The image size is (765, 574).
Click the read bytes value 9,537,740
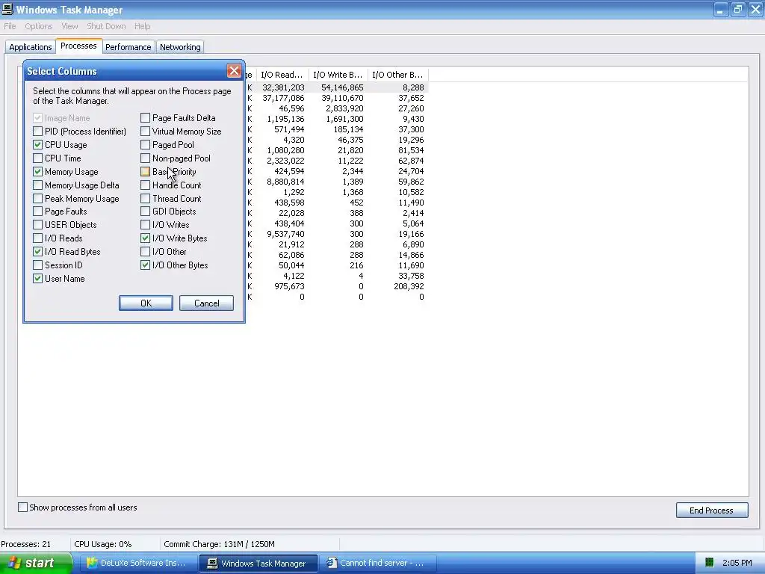click(x=285, y=234)
